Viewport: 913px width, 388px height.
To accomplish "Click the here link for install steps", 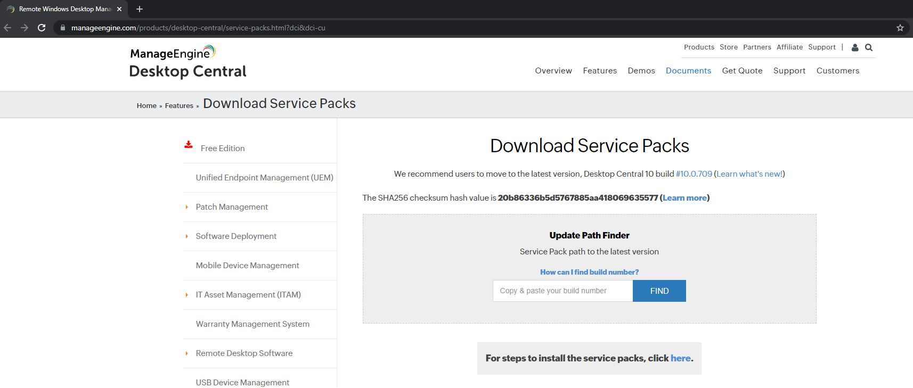I will (x=681, y=358).
